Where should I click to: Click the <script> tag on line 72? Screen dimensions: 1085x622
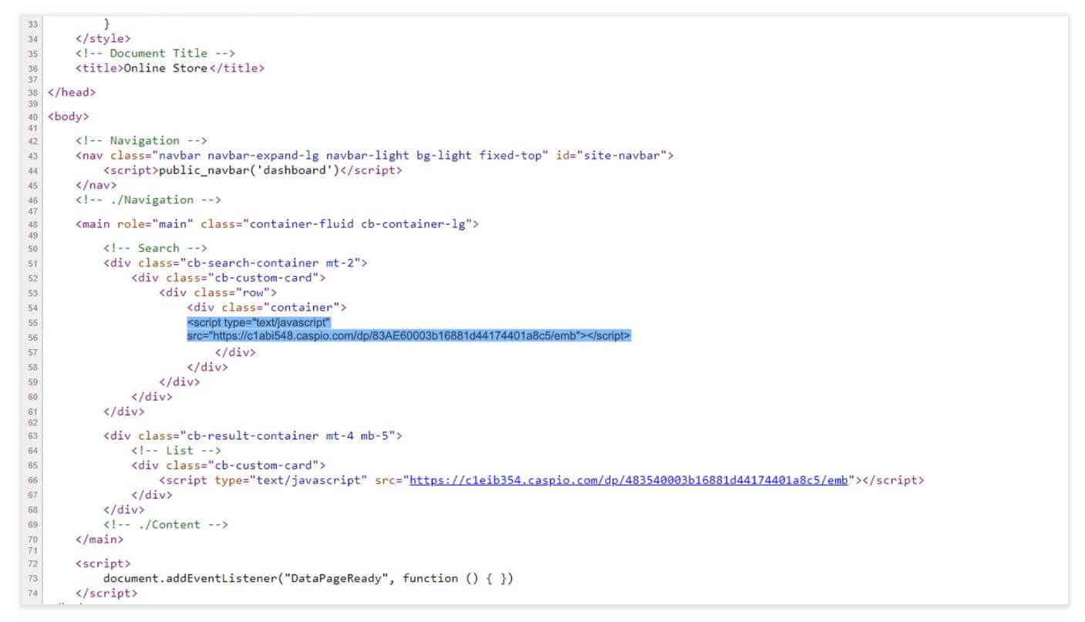(x=103, y=563)
